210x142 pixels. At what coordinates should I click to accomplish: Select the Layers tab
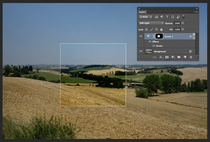click(142, 12)
